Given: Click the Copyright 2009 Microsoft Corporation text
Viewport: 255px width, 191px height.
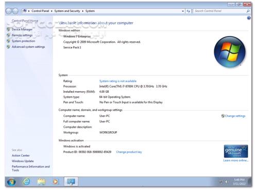Looking at the screenshot, I should (102, 42).
